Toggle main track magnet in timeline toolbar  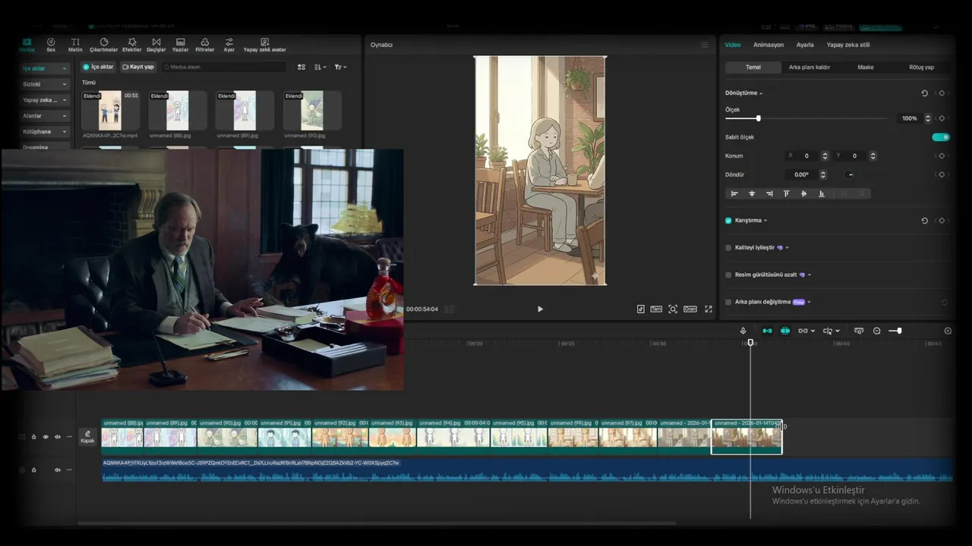pyautogui.click(x=768, y=331)
